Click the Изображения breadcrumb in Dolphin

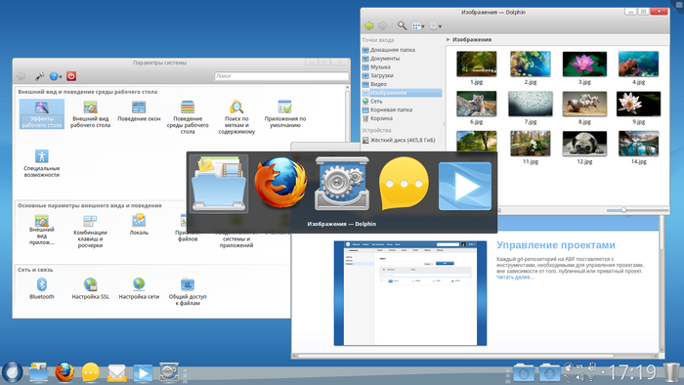tap(472, 39)
